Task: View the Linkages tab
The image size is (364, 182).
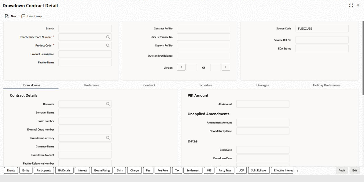Action: tap(263, 85)
